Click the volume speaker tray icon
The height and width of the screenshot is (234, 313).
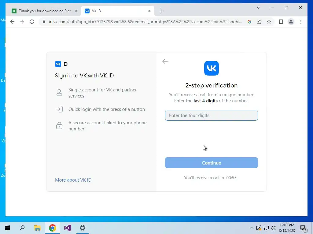click(x=273, y=228)
